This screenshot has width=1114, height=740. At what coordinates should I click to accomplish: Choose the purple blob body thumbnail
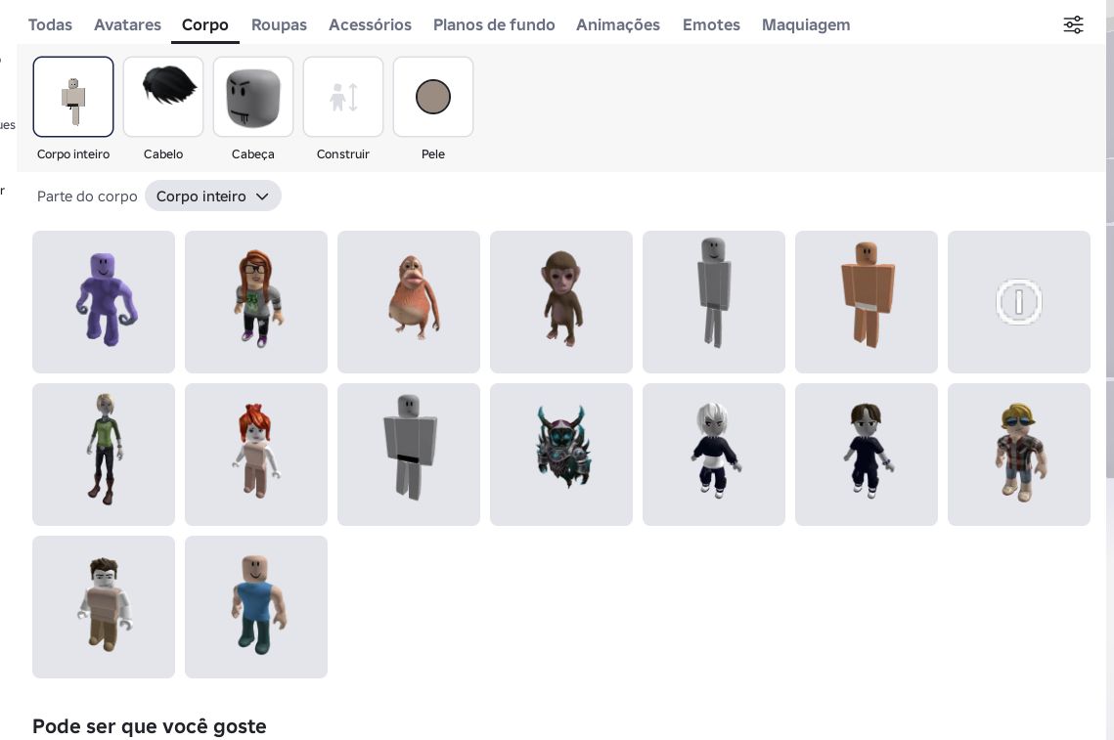(x=104, y=302)
